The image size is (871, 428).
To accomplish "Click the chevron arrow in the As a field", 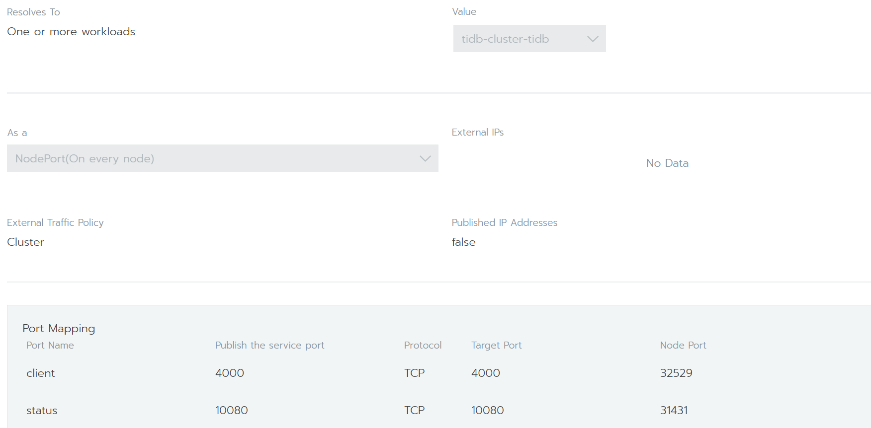I will point(425,158).
